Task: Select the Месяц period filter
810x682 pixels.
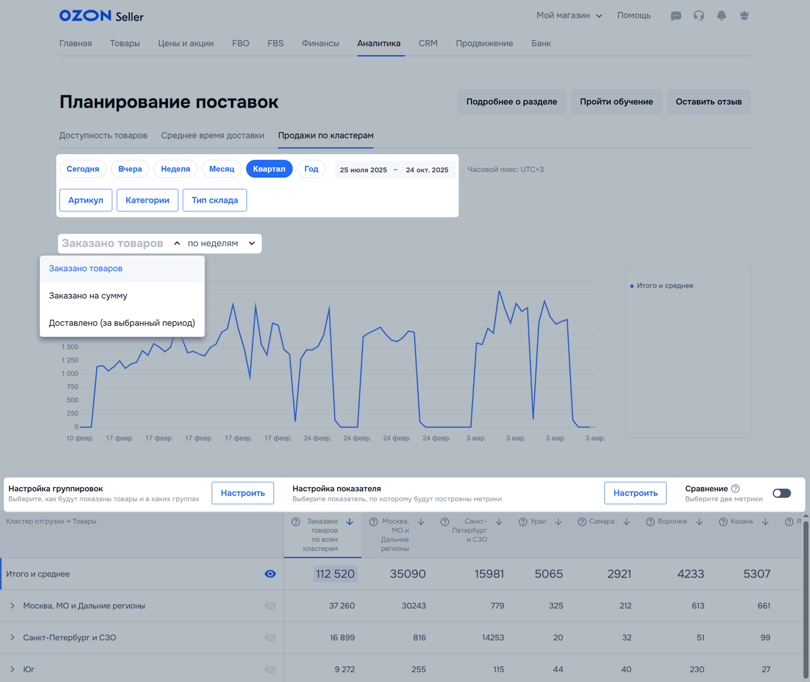Action: coord(221,169)
